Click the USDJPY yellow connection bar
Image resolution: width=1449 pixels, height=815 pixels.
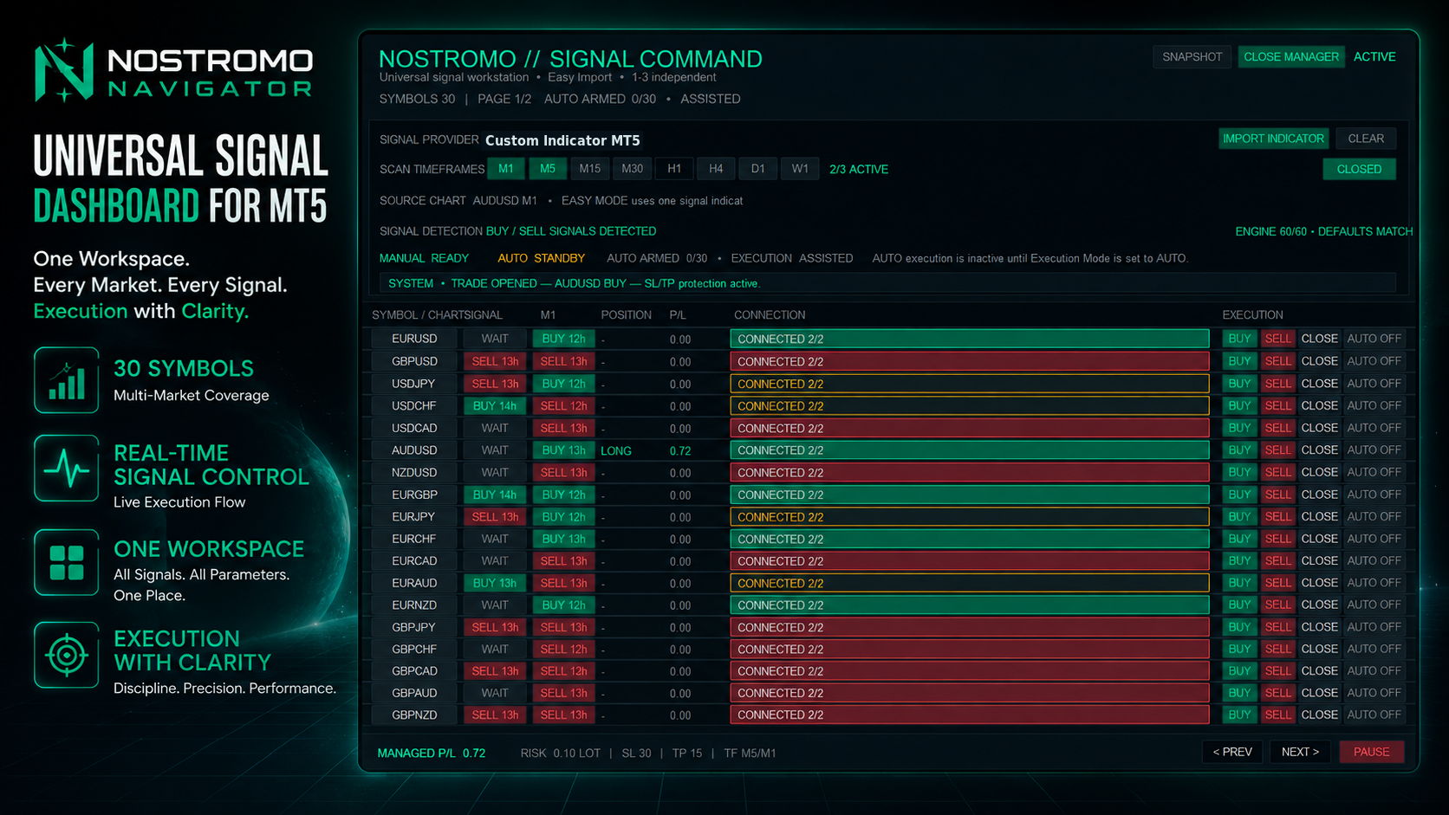point(970,384)
